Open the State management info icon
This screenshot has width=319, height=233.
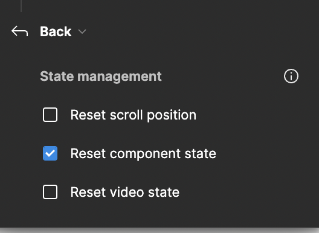[291, 76]
